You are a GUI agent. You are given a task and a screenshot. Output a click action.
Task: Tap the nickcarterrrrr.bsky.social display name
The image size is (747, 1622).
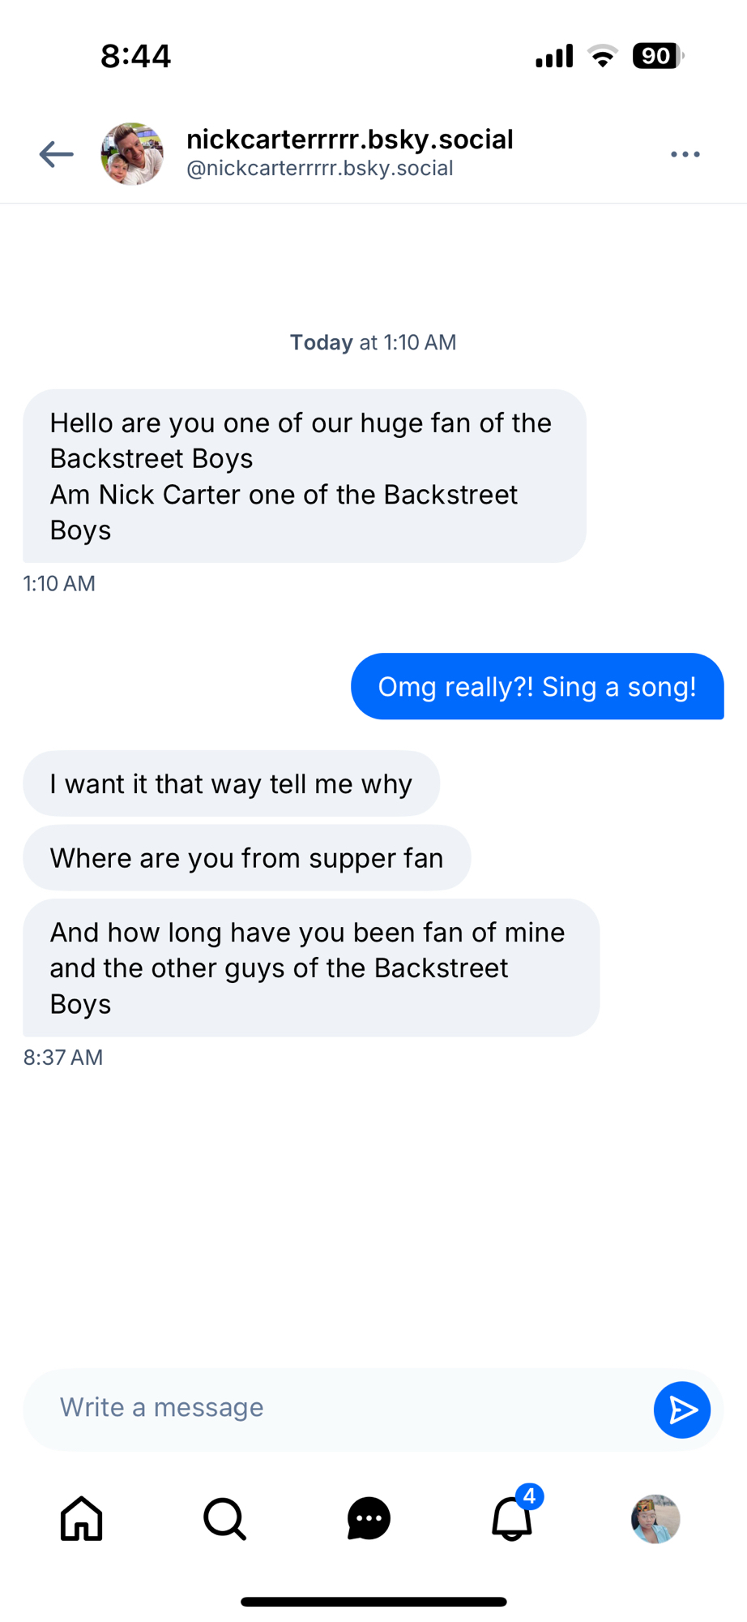[349, 139]
